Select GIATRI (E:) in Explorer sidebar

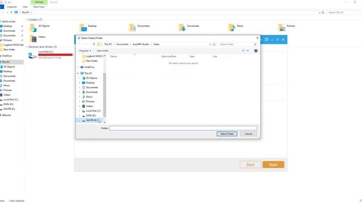click(9, 109)
